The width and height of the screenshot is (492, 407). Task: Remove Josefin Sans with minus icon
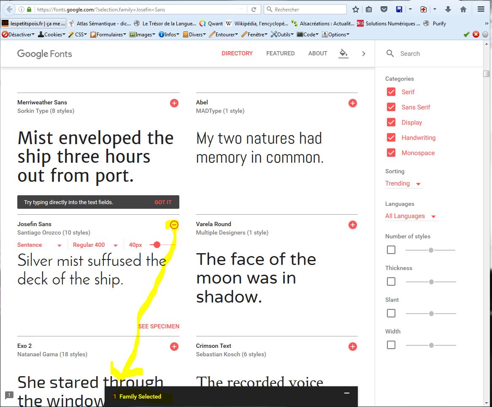174,225
